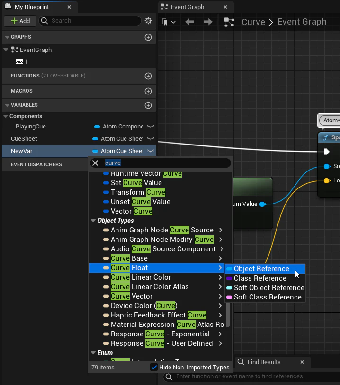Collapse the Enum category
Screen dimensions: 340x385
(93, 353)
